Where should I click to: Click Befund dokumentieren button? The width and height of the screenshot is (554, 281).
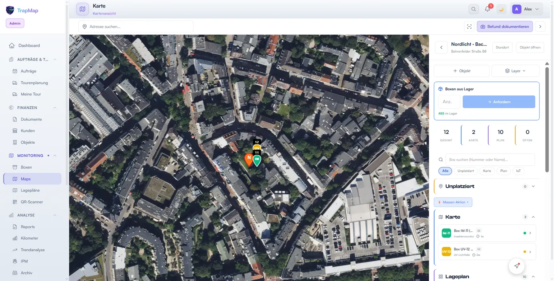[x=505, y=27]
